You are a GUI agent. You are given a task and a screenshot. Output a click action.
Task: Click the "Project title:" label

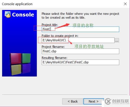pyautogui.click(x=50, y=25)
